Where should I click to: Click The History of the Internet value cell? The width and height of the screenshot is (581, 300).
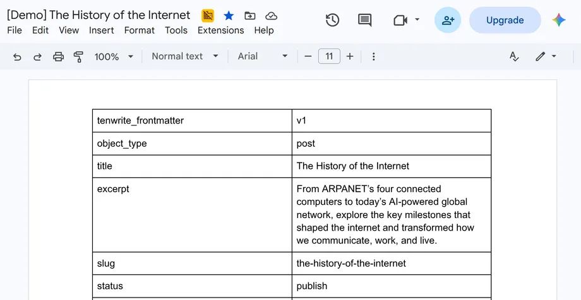coord(392,166)
